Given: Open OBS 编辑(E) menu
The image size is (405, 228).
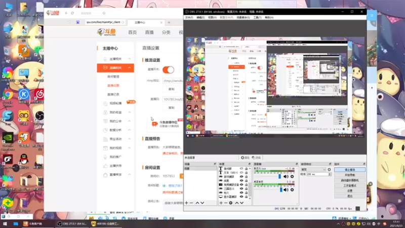Looking at the screenshot, I should pos(200,18).
